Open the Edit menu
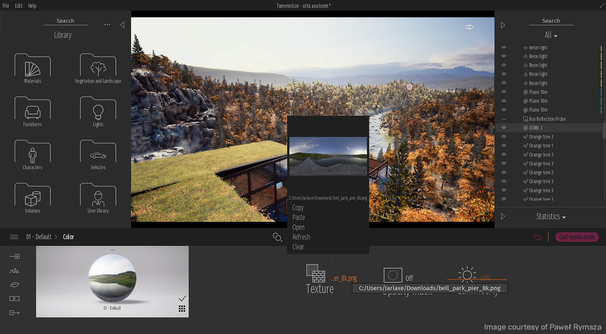Viewport: 606px width, 334px height. pos(18,6)
